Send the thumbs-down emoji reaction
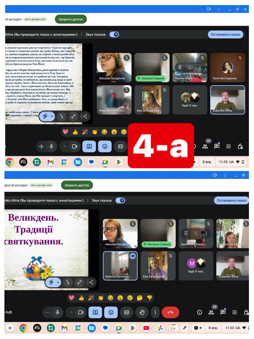The width and height of the screenshot is (254, 339). pyautogui.click(x=149, y=298)
